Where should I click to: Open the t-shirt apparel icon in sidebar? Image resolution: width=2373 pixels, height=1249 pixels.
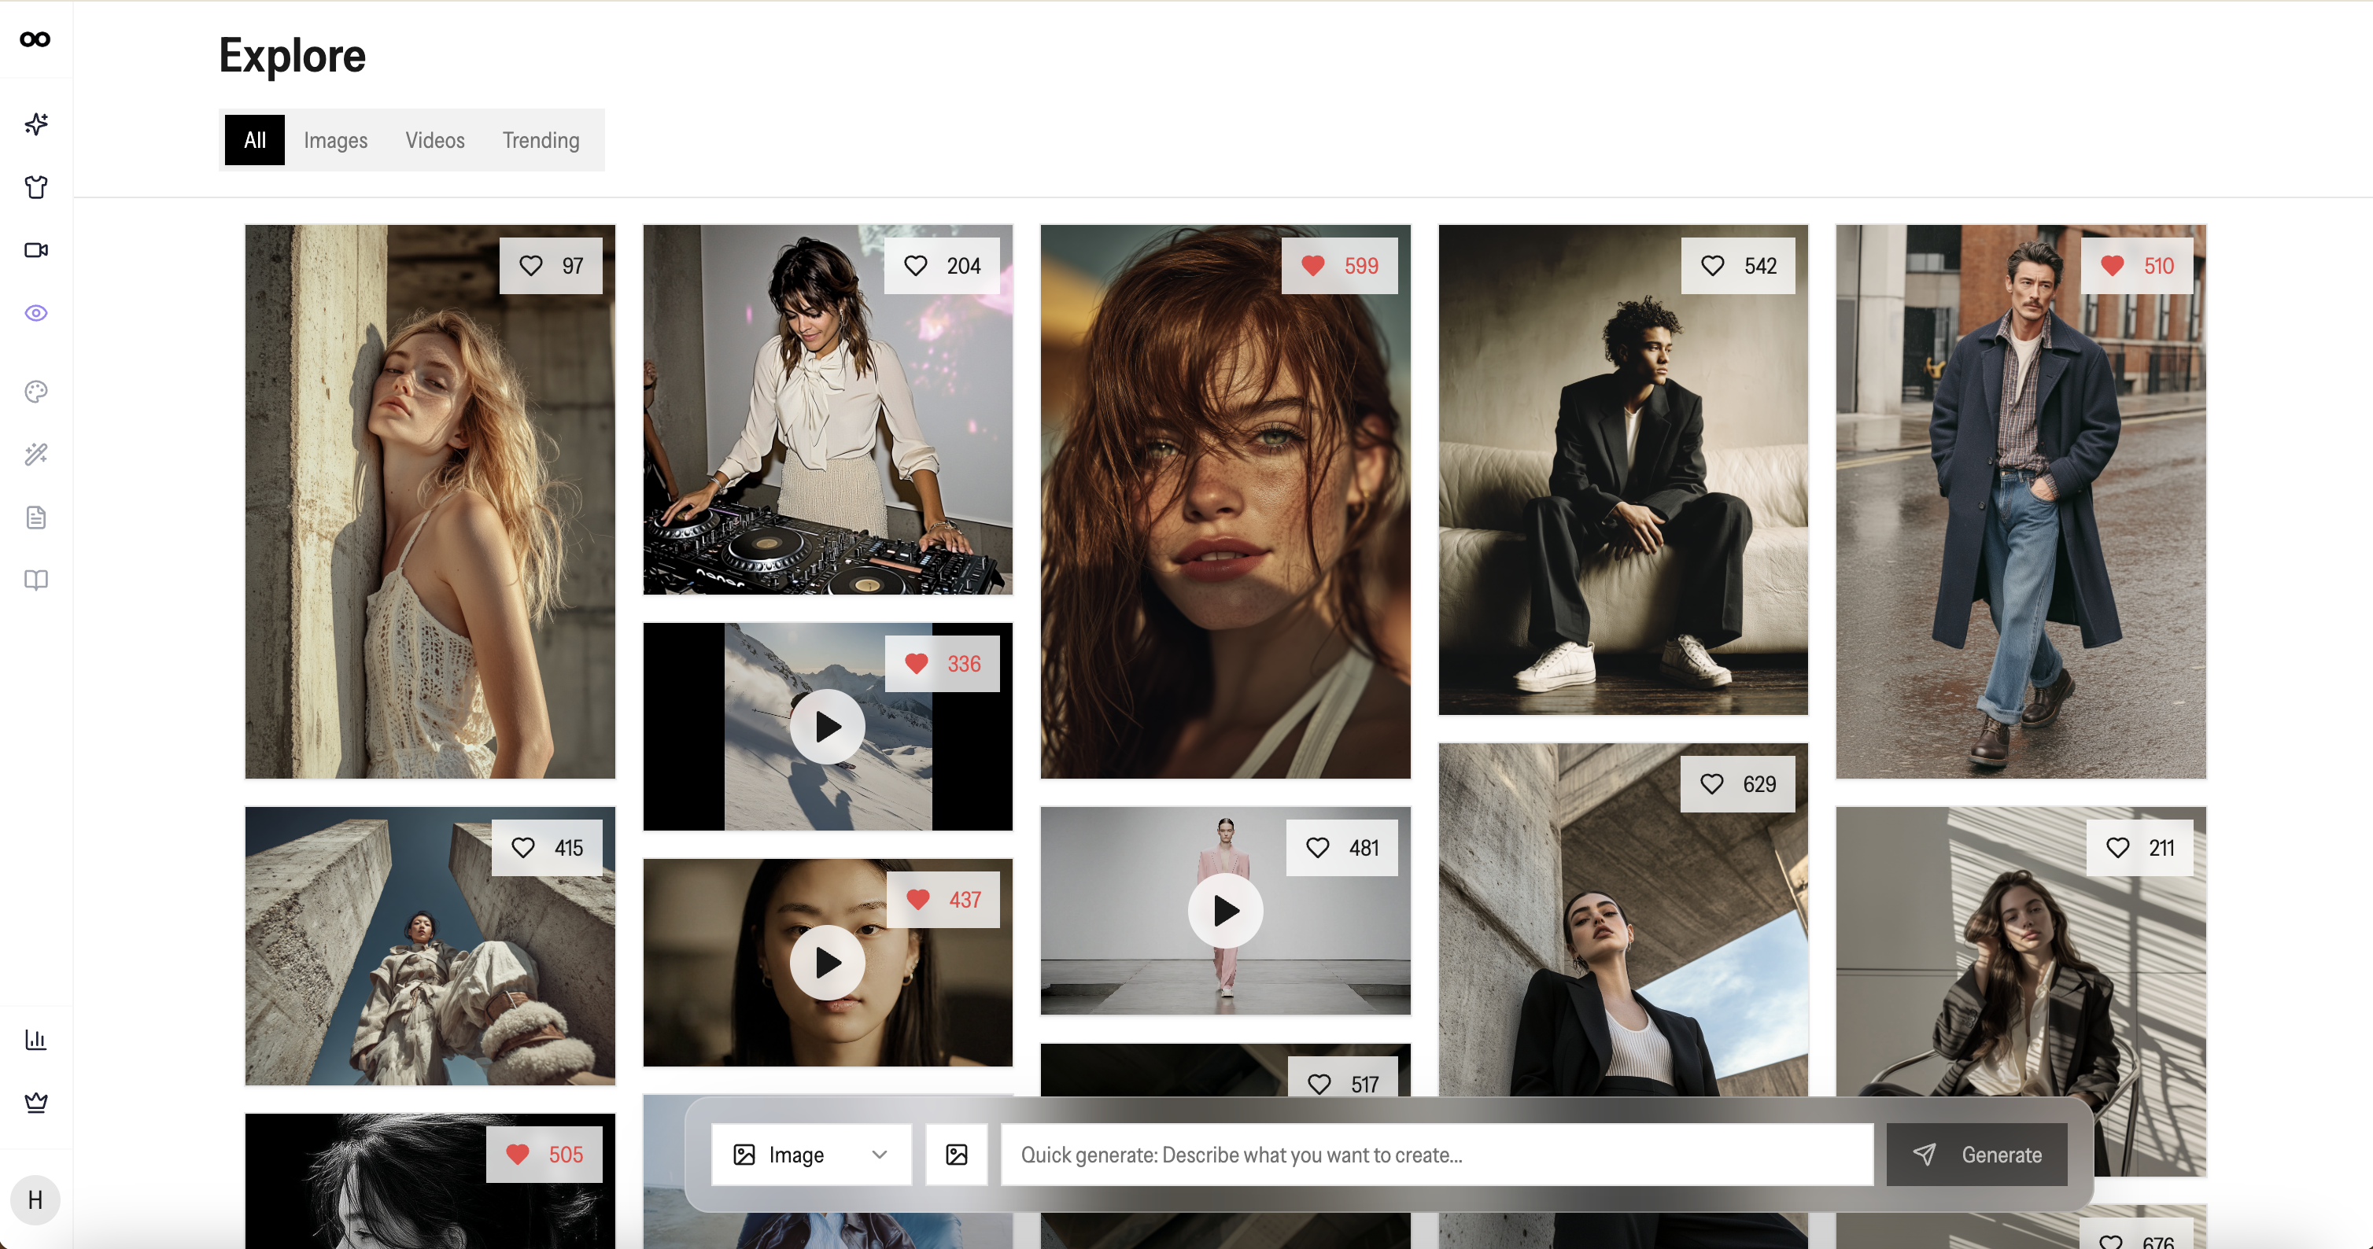[36, 187]
